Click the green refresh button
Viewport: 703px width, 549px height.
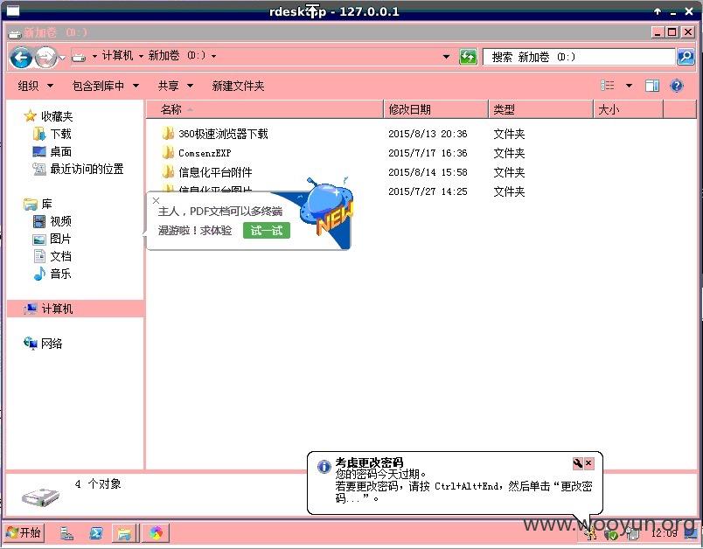pyautogui.click(x=468, y=57)
